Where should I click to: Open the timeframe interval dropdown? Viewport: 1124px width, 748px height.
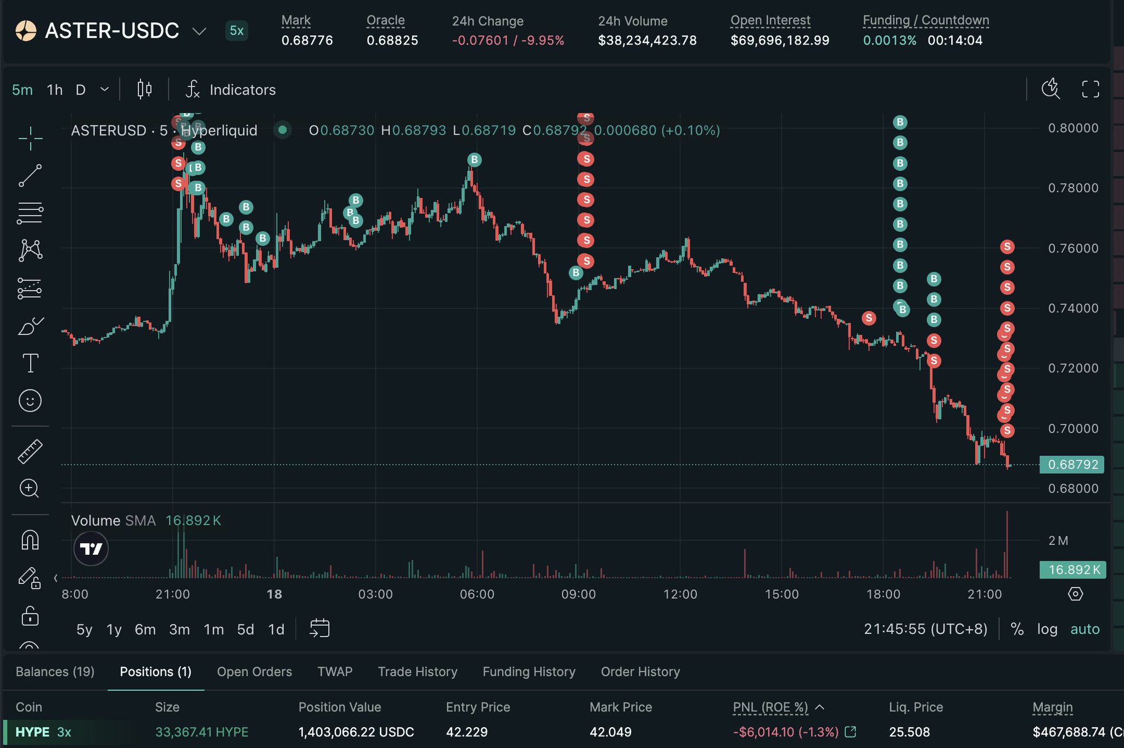click(x=104, y=90)
